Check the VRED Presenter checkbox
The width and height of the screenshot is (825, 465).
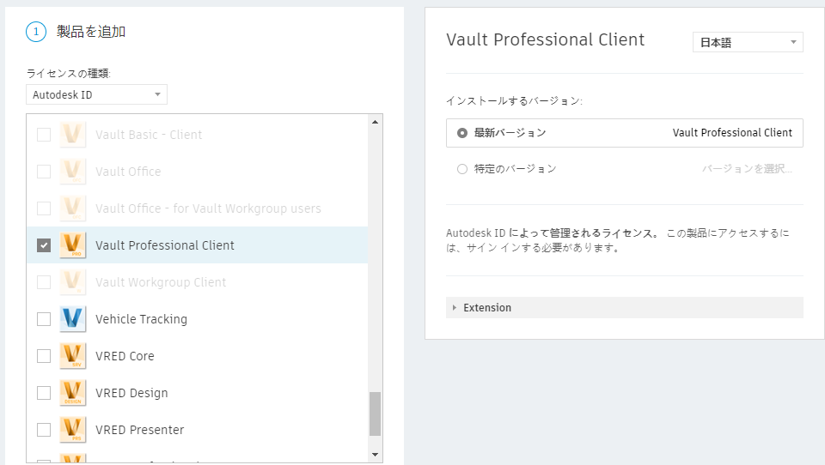point(44,430)
